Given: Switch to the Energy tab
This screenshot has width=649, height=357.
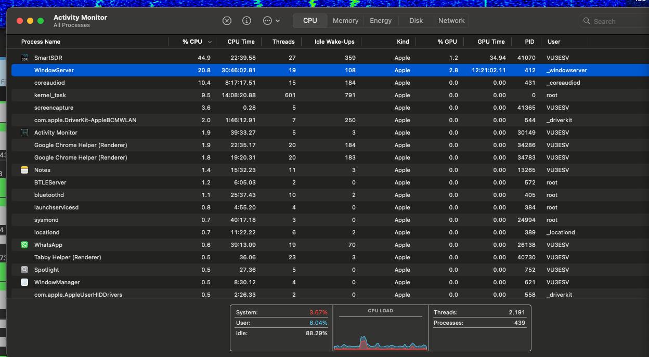Looking at the screenshot, I should pyautogui.click(x=381, y=21).
